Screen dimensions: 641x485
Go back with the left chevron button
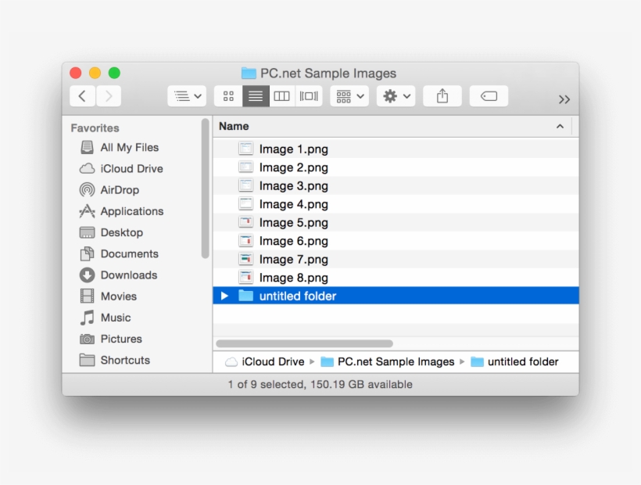(82, 96)
